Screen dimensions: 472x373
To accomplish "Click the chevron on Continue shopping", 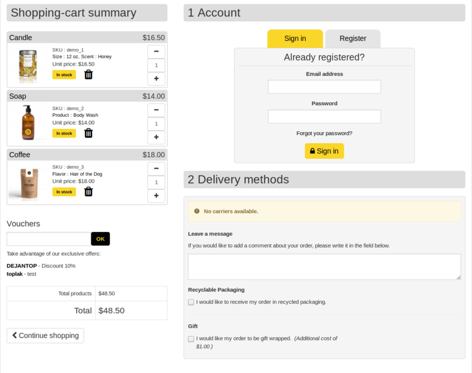I will [15, 335].
